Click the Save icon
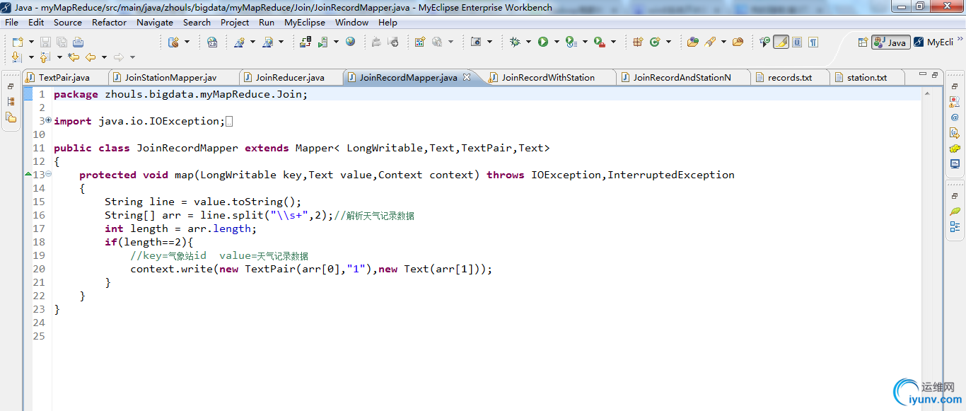The width and height of the screenshot is (966, 411). click(45, 42)
